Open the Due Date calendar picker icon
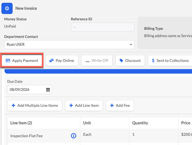This screenshot has height=145, width=192. coord(48,90)
